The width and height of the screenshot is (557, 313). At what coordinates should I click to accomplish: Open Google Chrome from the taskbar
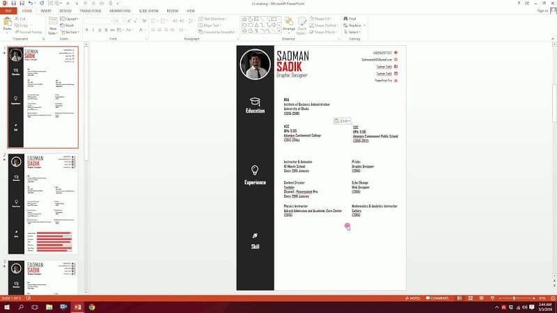(x=91, y=307)
